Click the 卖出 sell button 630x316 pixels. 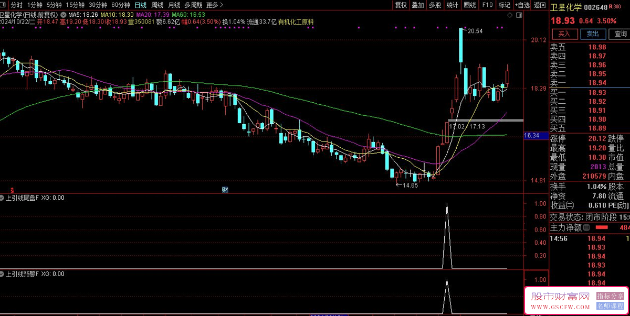coord(593,34)
